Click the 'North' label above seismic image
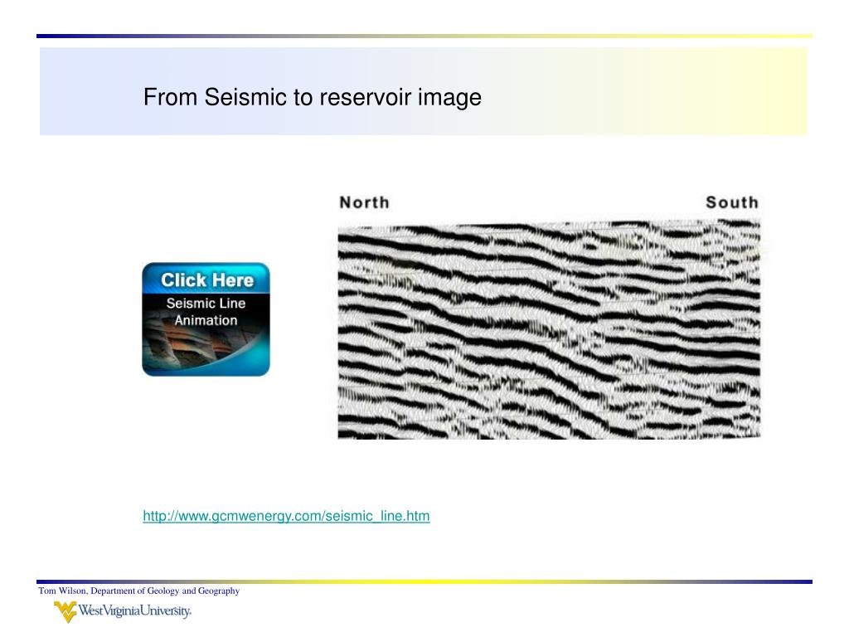Screen dimensions: 849x637 365,202
